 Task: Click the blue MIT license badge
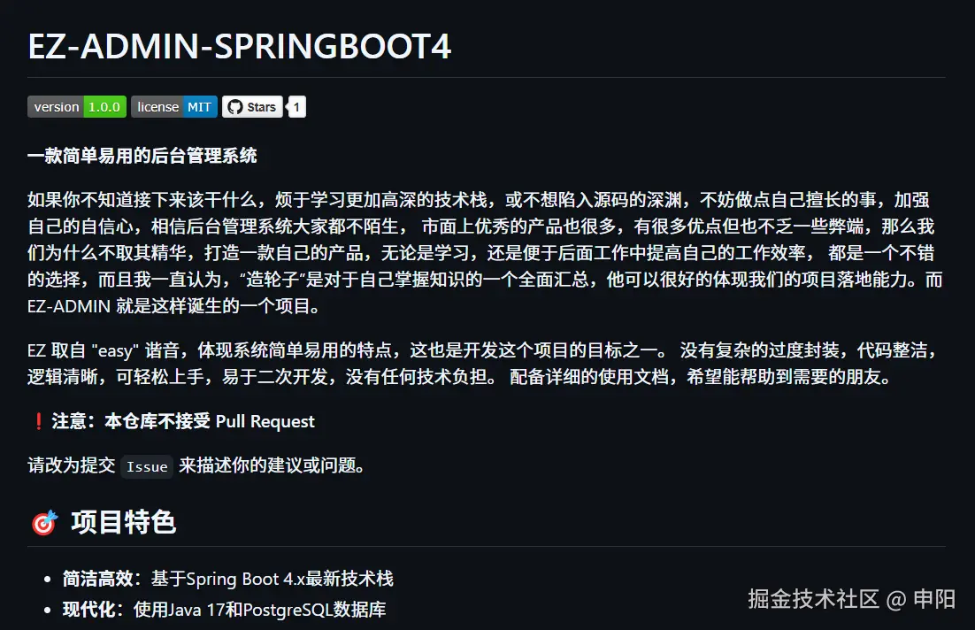tap(200, 107)
